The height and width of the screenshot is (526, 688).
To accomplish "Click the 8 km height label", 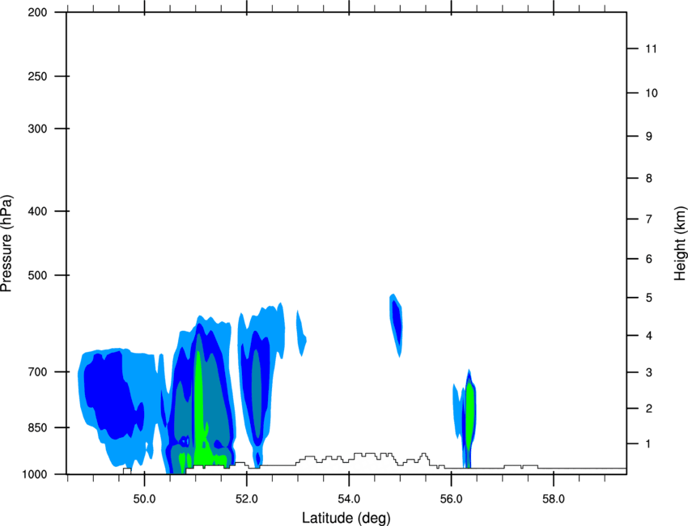I will click(x=649, y=178).
